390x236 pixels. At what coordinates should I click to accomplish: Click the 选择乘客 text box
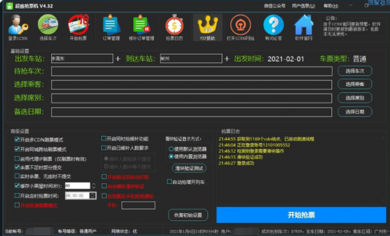pos(192,85)
